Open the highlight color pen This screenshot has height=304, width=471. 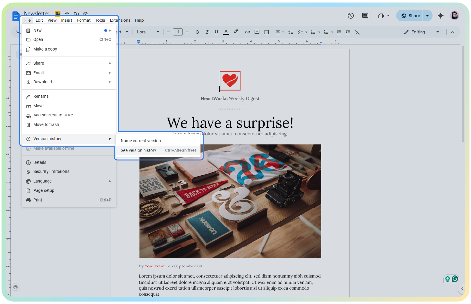236,32
